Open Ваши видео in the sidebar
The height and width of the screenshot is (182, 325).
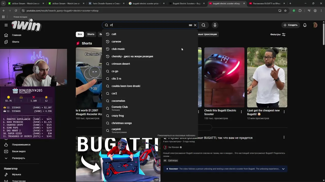[19, 151]
